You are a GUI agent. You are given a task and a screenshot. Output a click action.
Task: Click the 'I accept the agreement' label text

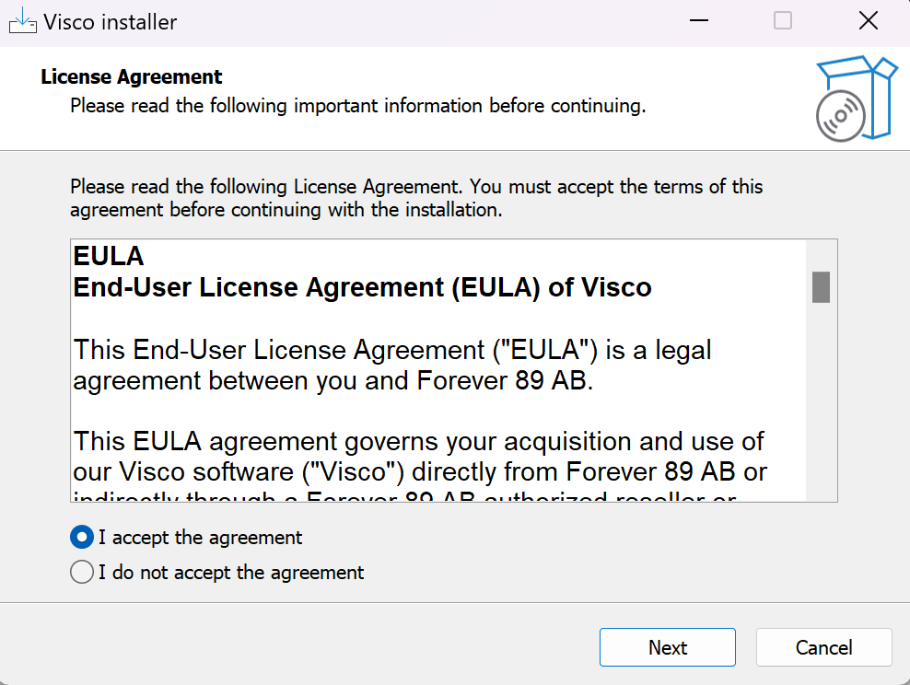click(201, 537)
